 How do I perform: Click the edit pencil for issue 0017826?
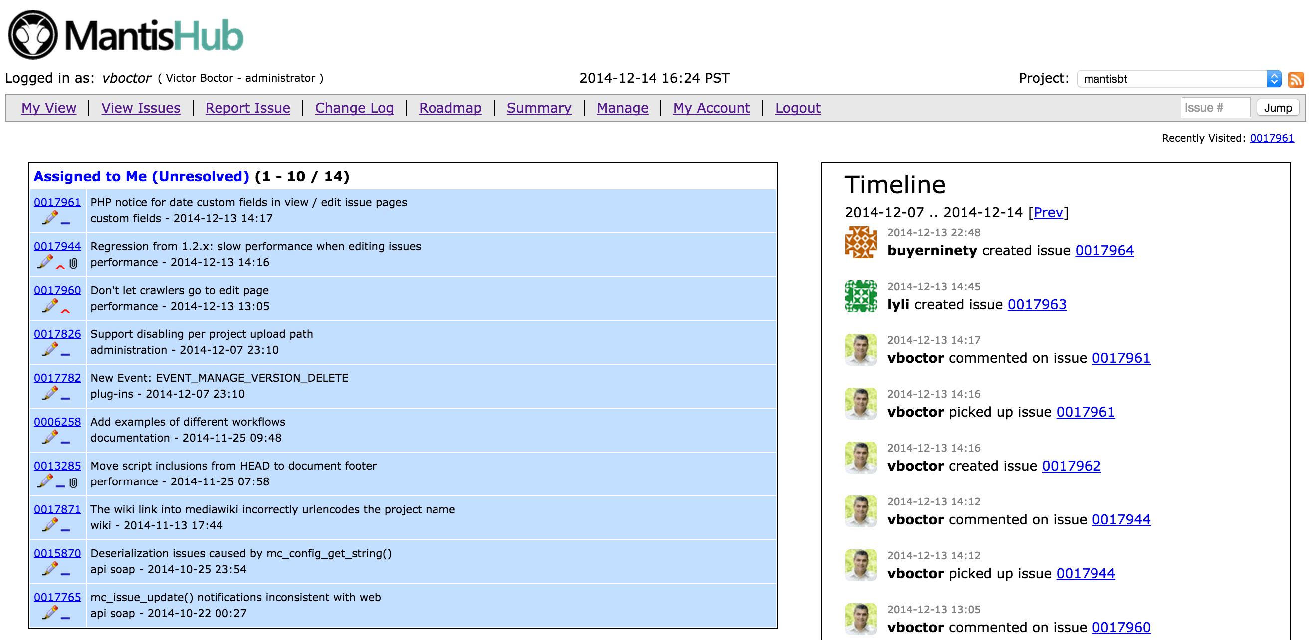(49, 350)
